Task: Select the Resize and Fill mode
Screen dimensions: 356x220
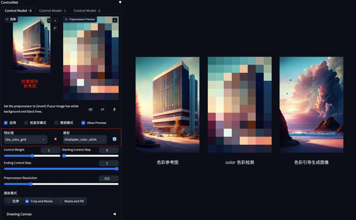Action: (71, 201)
